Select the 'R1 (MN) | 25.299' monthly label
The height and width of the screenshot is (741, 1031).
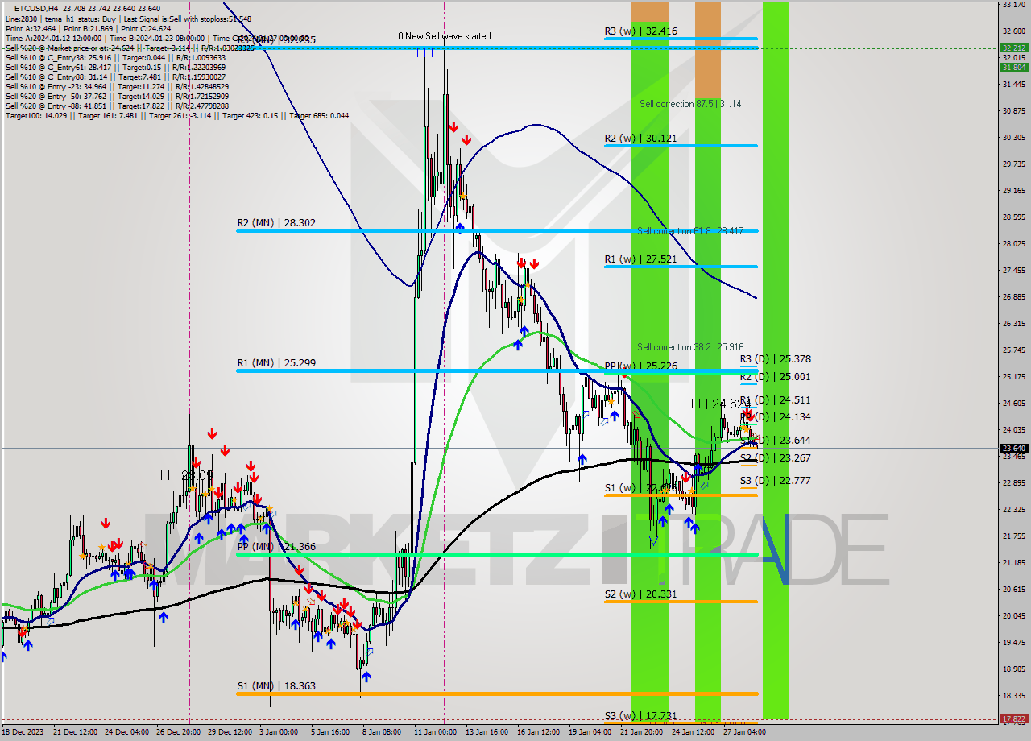[276, 363]
